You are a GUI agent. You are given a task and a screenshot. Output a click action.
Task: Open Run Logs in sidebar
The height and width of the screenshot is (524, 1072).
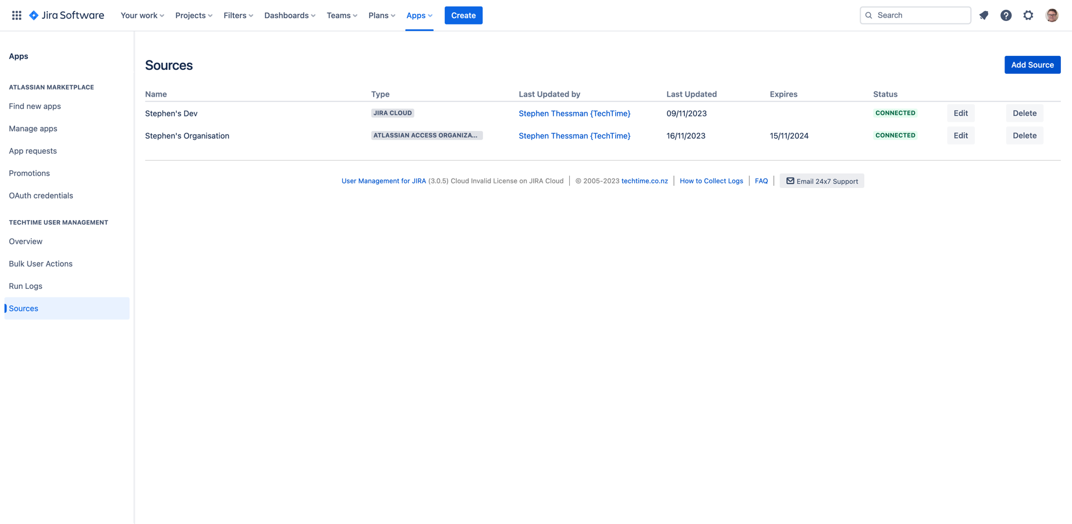(26, 286)
